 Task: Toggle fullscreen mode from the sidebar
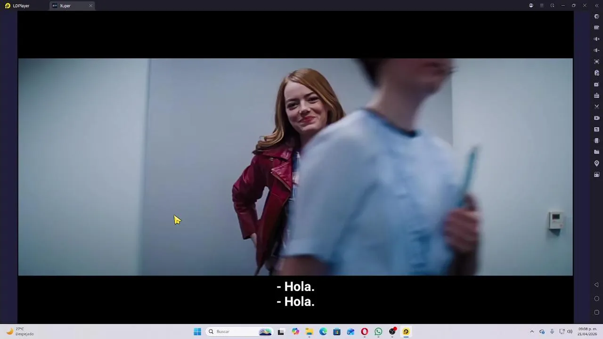point(596,62)
